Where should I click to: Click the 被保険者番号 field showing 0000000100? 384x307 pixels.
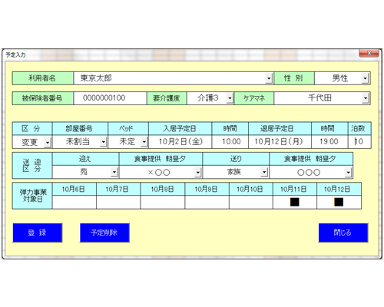[110, 98]
